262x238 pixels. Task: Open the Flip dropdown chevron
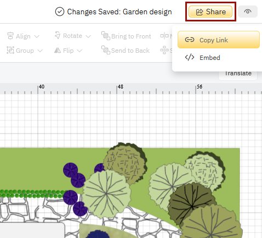point(79,51)
